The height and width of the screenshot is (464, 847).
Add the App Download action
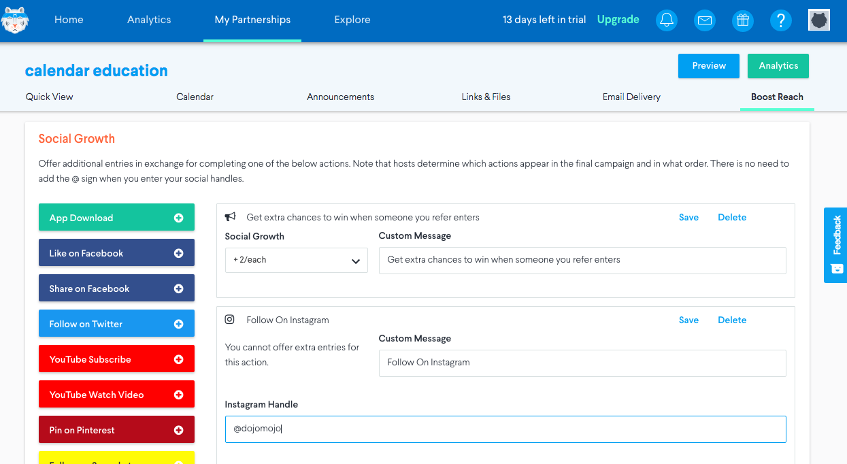coord(116,218)
